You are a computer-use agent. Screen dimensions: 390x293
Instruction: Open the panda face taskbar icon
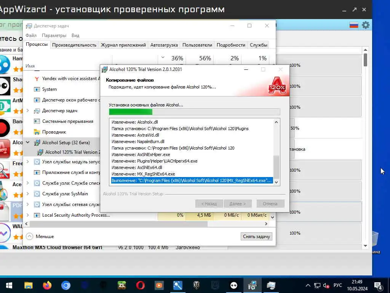pos(234,285)
